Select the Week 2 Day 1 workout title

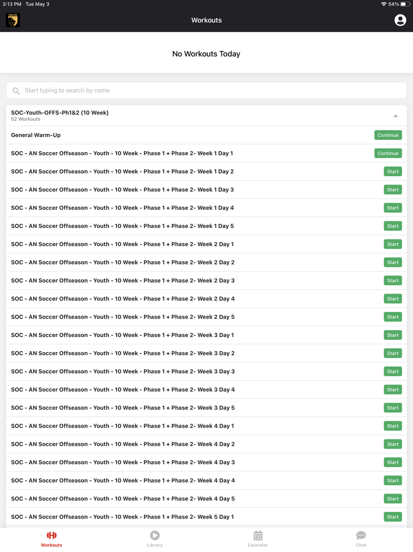[122, 245]
